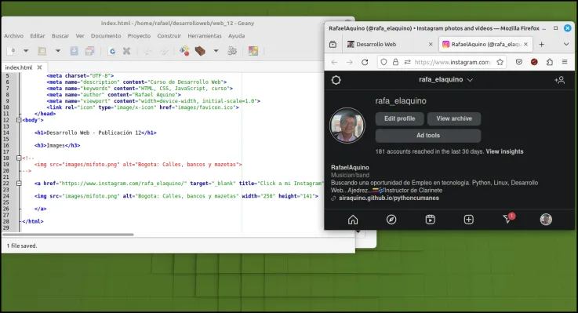Open direct messages with notification badge
The height and width of the screenshot is (313, 578).
click(x=508, y=219)
